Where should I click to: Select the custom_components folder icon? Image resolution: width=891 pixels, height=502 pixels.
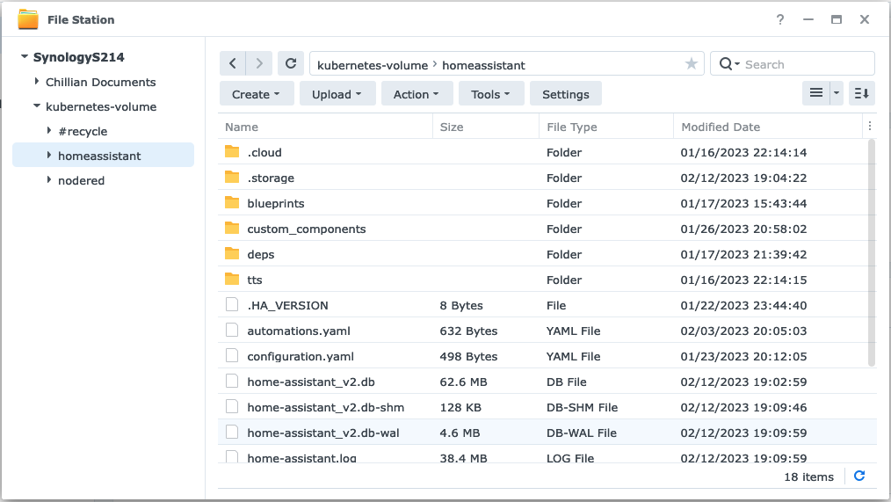pos(232,228)
